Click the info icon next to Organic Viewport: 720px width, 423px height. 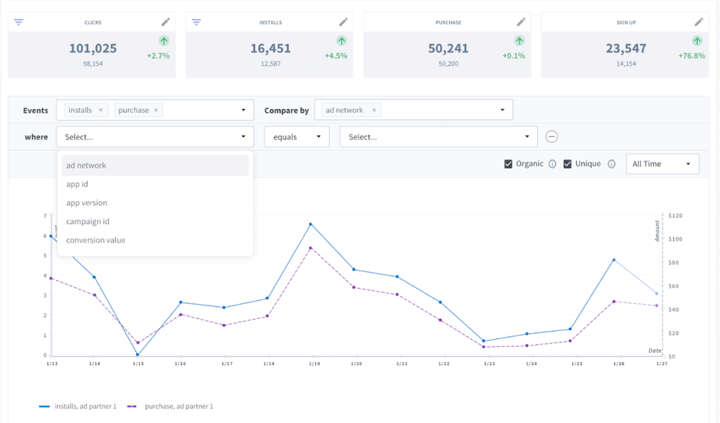point(552,164)
